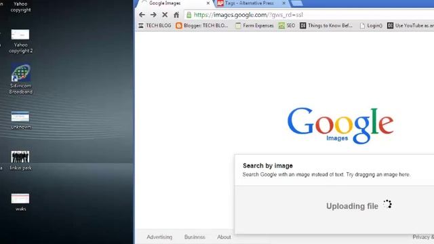The image size is (434, 244).
Task: Open the Blogger: TECH BLO... bookmark
Action: [202, 26]
